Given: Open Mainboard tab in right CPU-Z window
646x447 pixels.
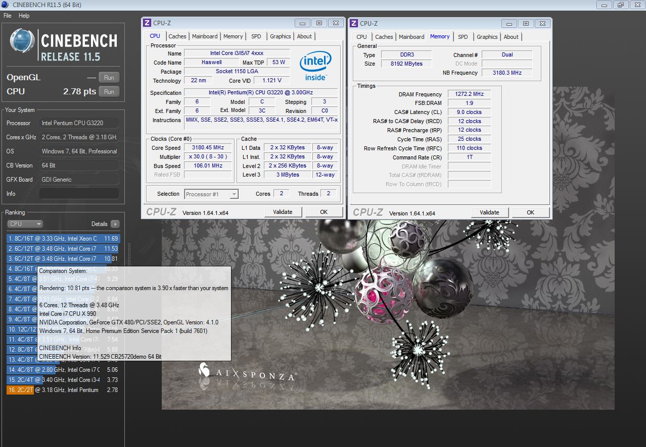Looking at the screenshot, I should (411, 37).
